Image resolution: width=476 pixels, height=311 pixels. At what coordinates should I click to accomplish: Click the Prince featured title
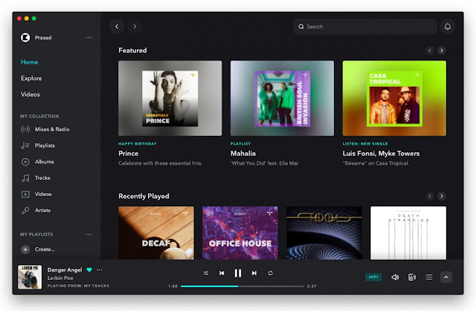tap(129, 154)
